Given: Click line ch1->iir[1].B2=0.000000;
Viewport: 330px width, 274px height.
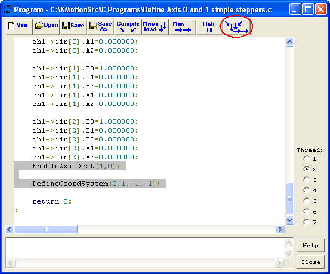Looking at the screenshot, I should point(85,86).
